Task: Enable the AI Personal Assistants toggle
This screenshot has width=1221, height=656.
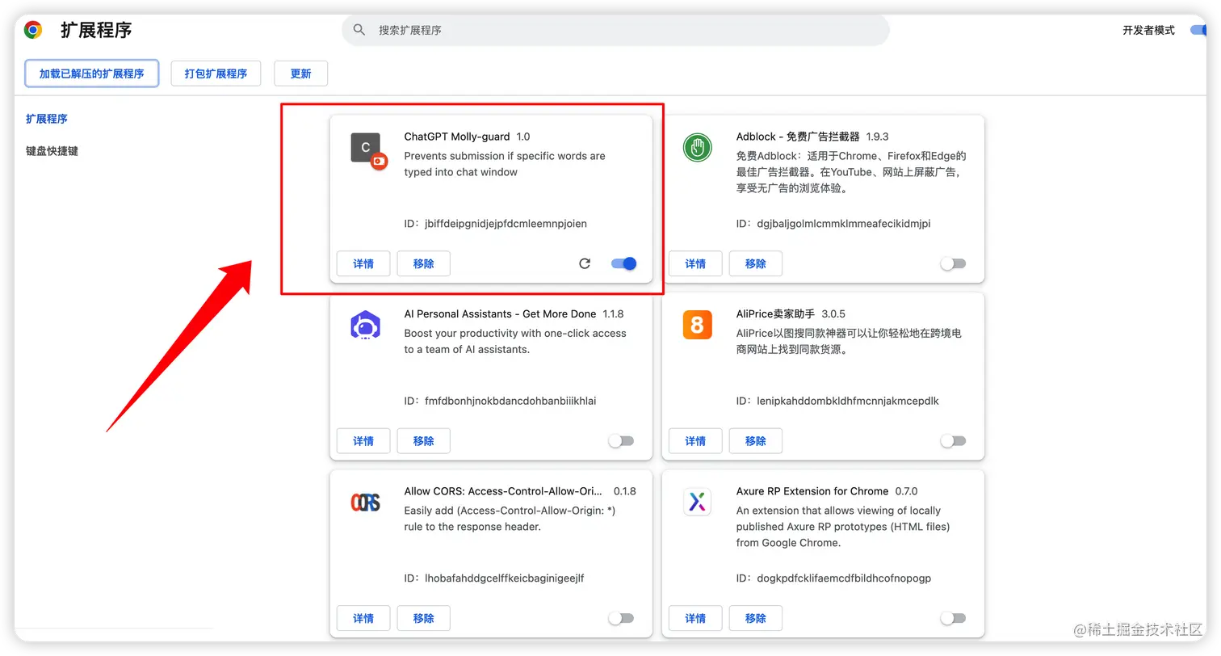Action: click(621, 441)
